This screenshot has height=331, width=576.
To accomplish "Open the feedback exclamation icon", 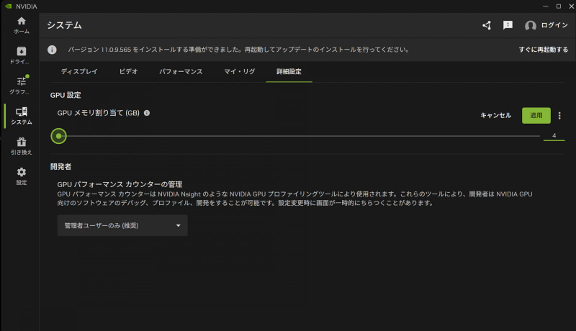I will (508, 25).
